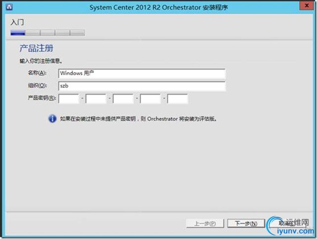Screen dimensions: 317x239
Task: Click the fifth product key box
Action: (x=178, y=99)
